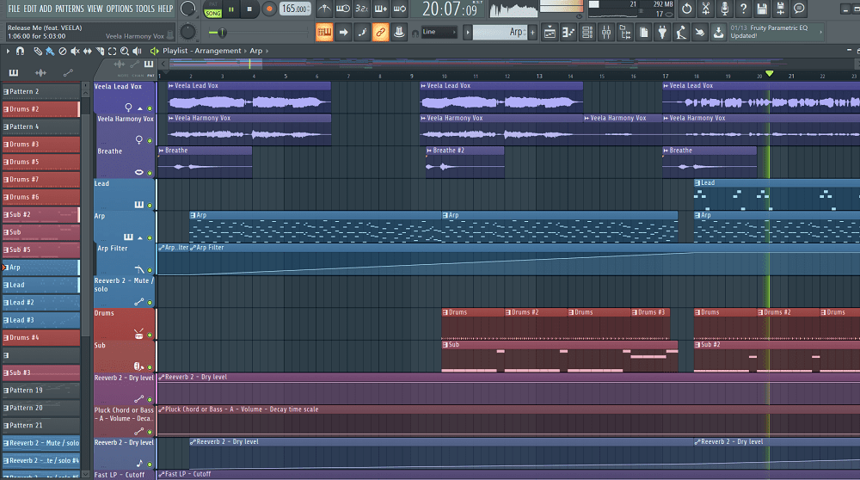Image resolution: width=860 pixels, height=480 pixels.
Task: Open the plugin picker plug icon
Action: pyautogui.click(x=662, y=33)
